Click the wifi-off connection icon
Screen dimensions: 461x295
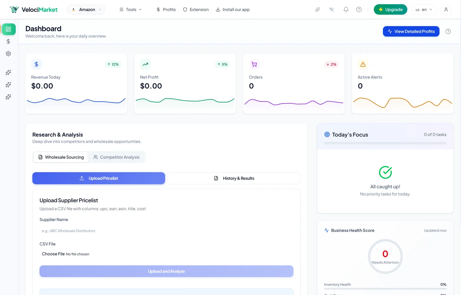332,10
